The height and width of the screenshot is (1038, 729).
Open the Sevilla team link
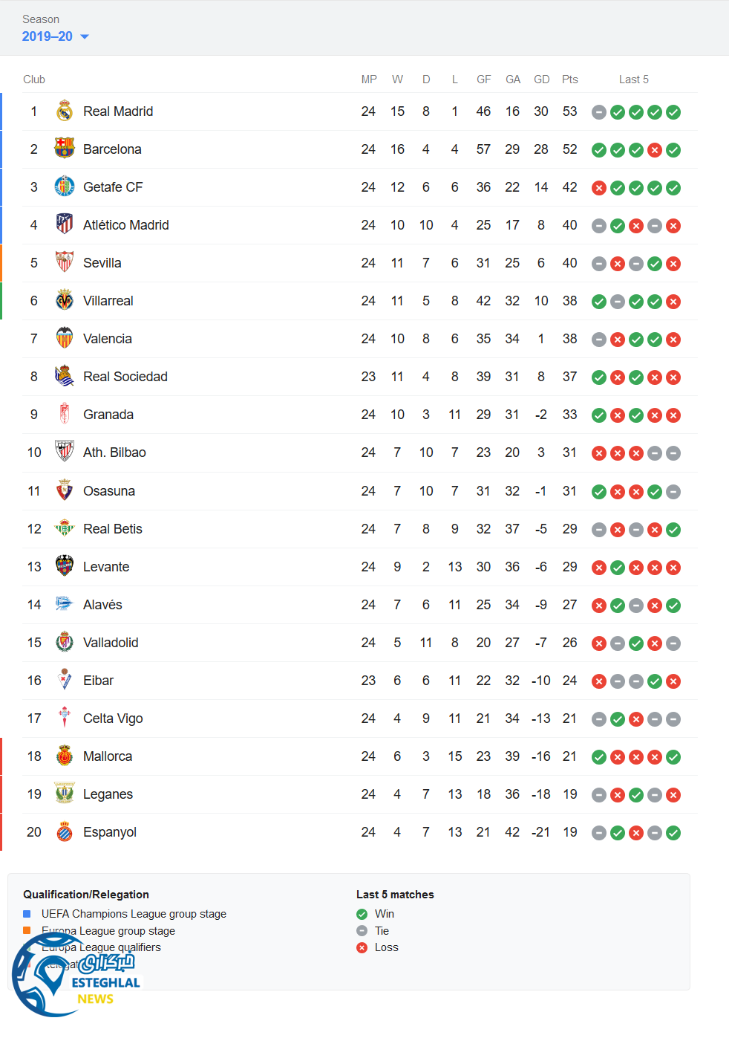102,263
